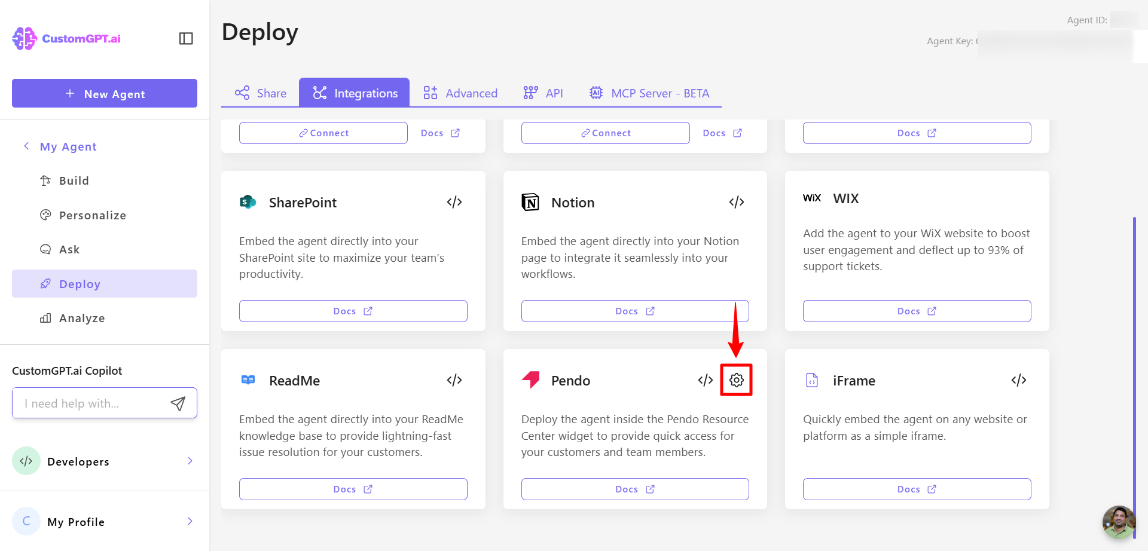
Task: Click the My Agent link
Action: tap(68, 146)
